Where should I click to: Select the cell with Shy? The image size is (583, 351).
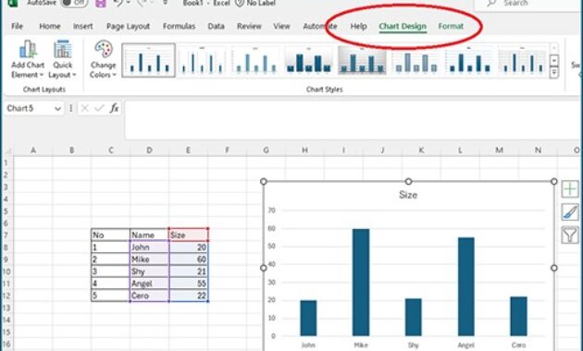click(149, 272)
